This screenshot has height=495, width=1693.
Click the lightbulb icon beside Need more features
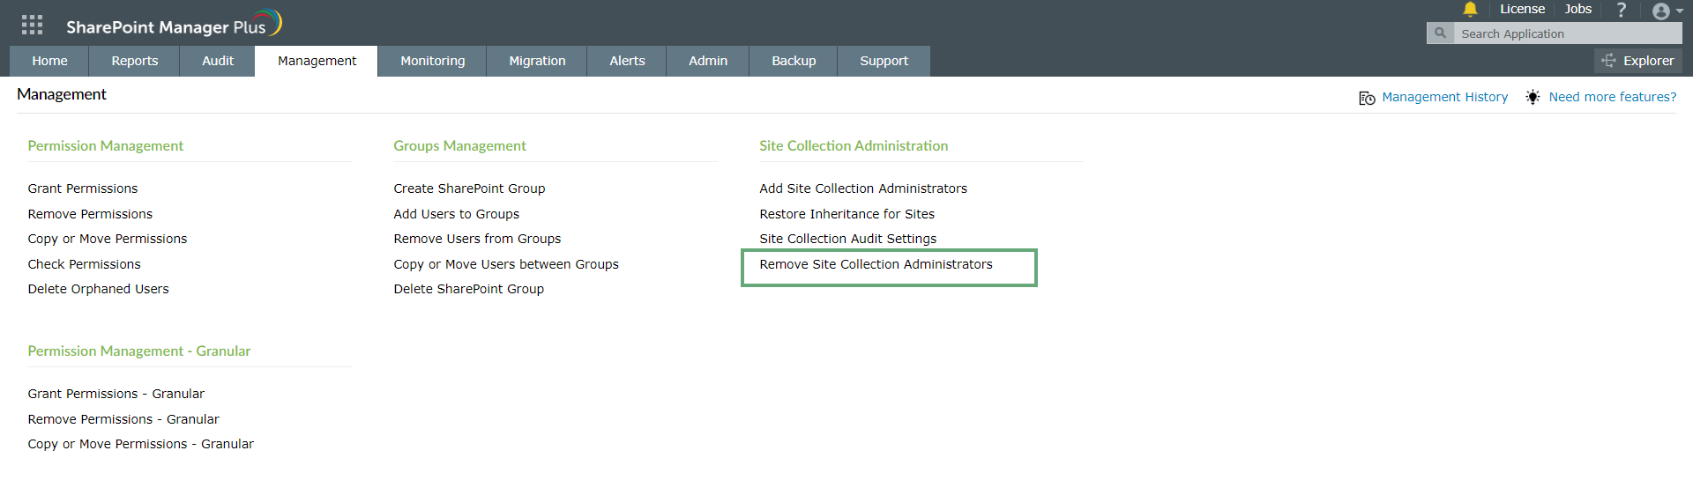click(x=1533, y=97)
